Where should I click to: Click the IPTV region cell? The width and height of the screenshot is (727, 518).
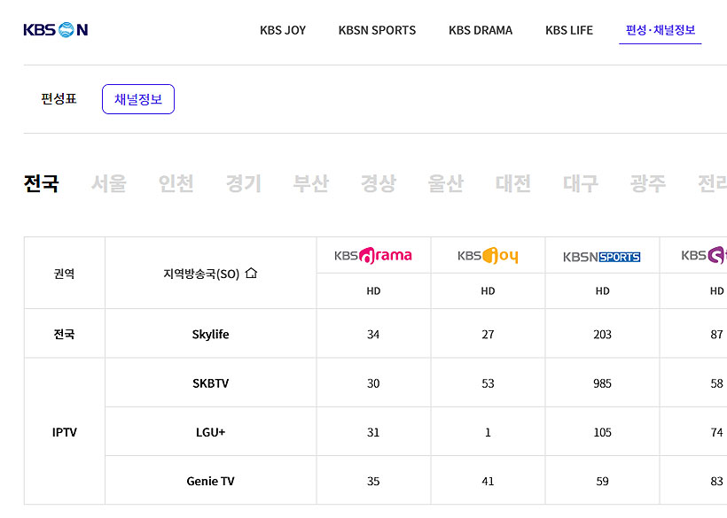(65, 432)
